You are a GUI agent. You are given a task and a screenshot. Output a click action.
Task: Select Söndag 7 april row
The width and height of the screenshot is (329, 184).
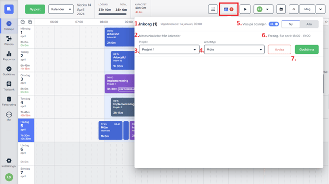click(26, 175)
